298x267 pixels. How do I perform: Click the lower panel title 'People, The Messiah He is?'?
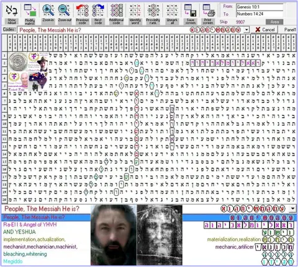tap(42, 209)
